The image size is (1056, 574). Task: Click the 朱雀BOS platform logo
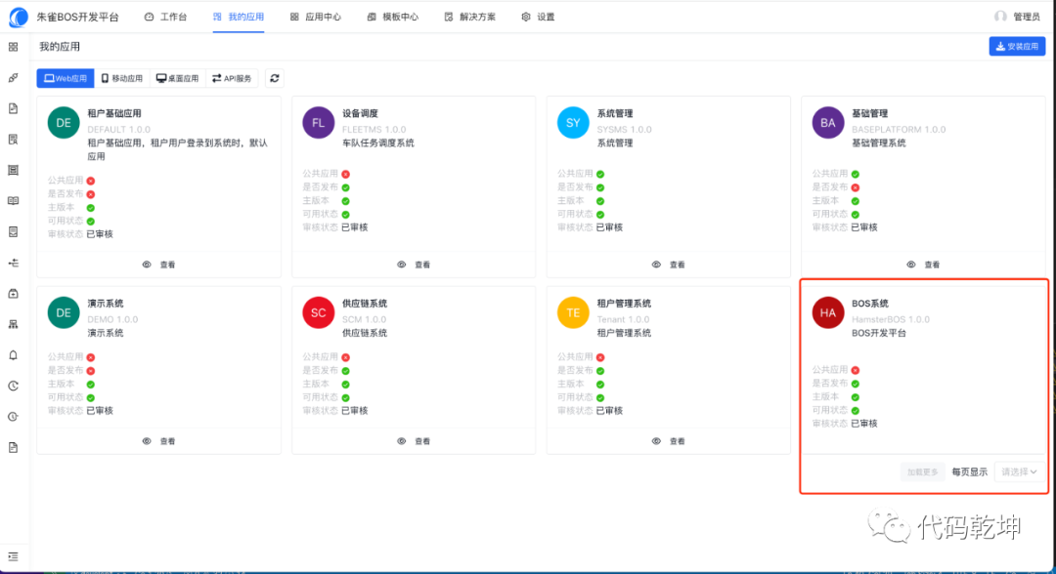pyautogui.click(x=19, y=17)
